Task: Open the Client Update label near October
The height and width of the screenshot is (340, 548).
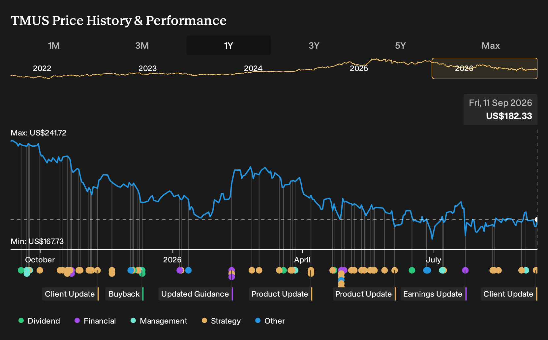Action: tap(70, 294)
